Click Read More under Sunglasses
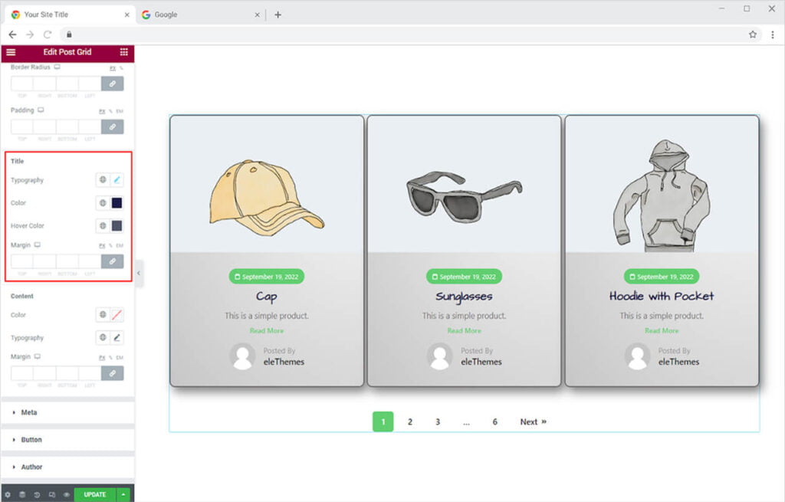The height and width of the screenshot is (502, 785). click(x=465, y=330)
